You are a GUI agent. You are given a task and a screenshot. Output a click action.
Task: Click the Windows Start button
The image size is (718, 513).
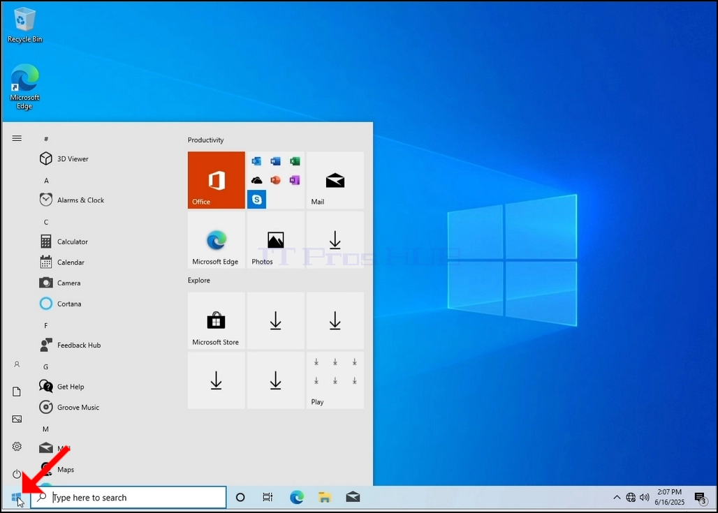point(16,498)
